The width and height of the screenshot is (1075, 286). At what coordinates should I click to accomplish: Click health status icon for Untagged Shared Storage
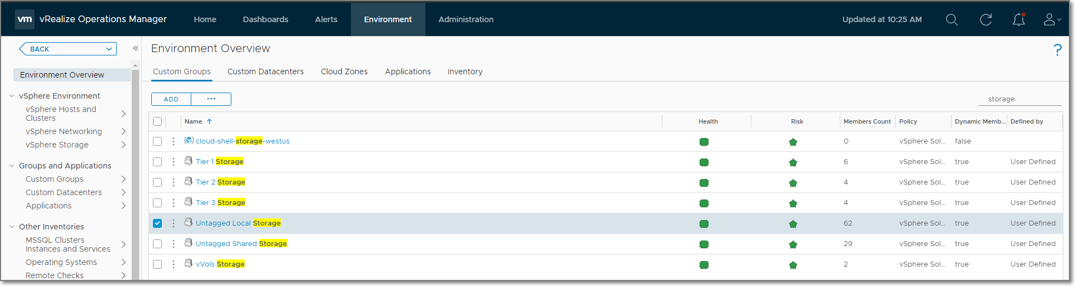(x=704, y=244)
